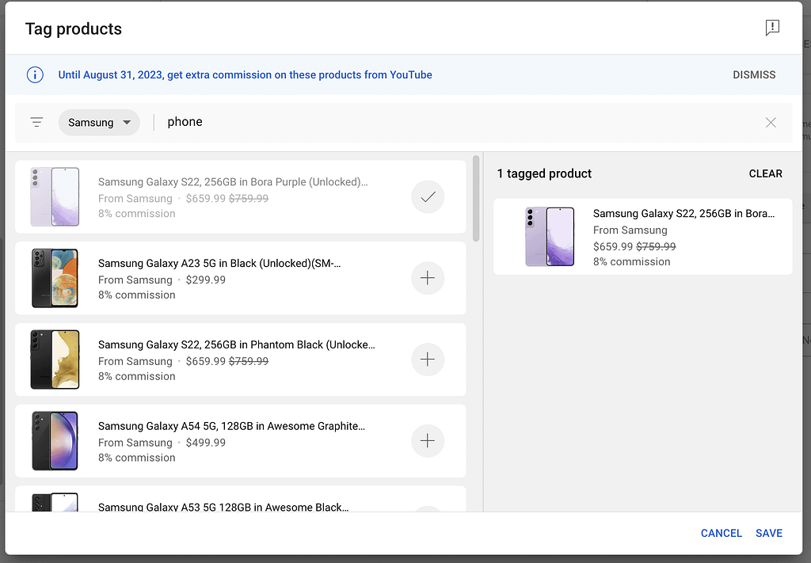Click the send feedback icon
This screenshot has height=563, width=811.
(772, 28)
